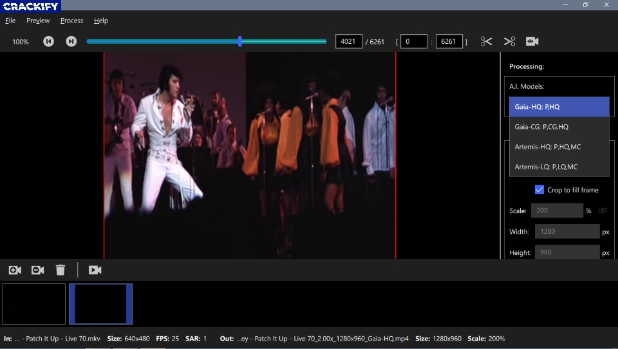The image size is (618, 349).
Task: Click the current frame field 4021
Action: pyautogui.click(x=348, y=41)
